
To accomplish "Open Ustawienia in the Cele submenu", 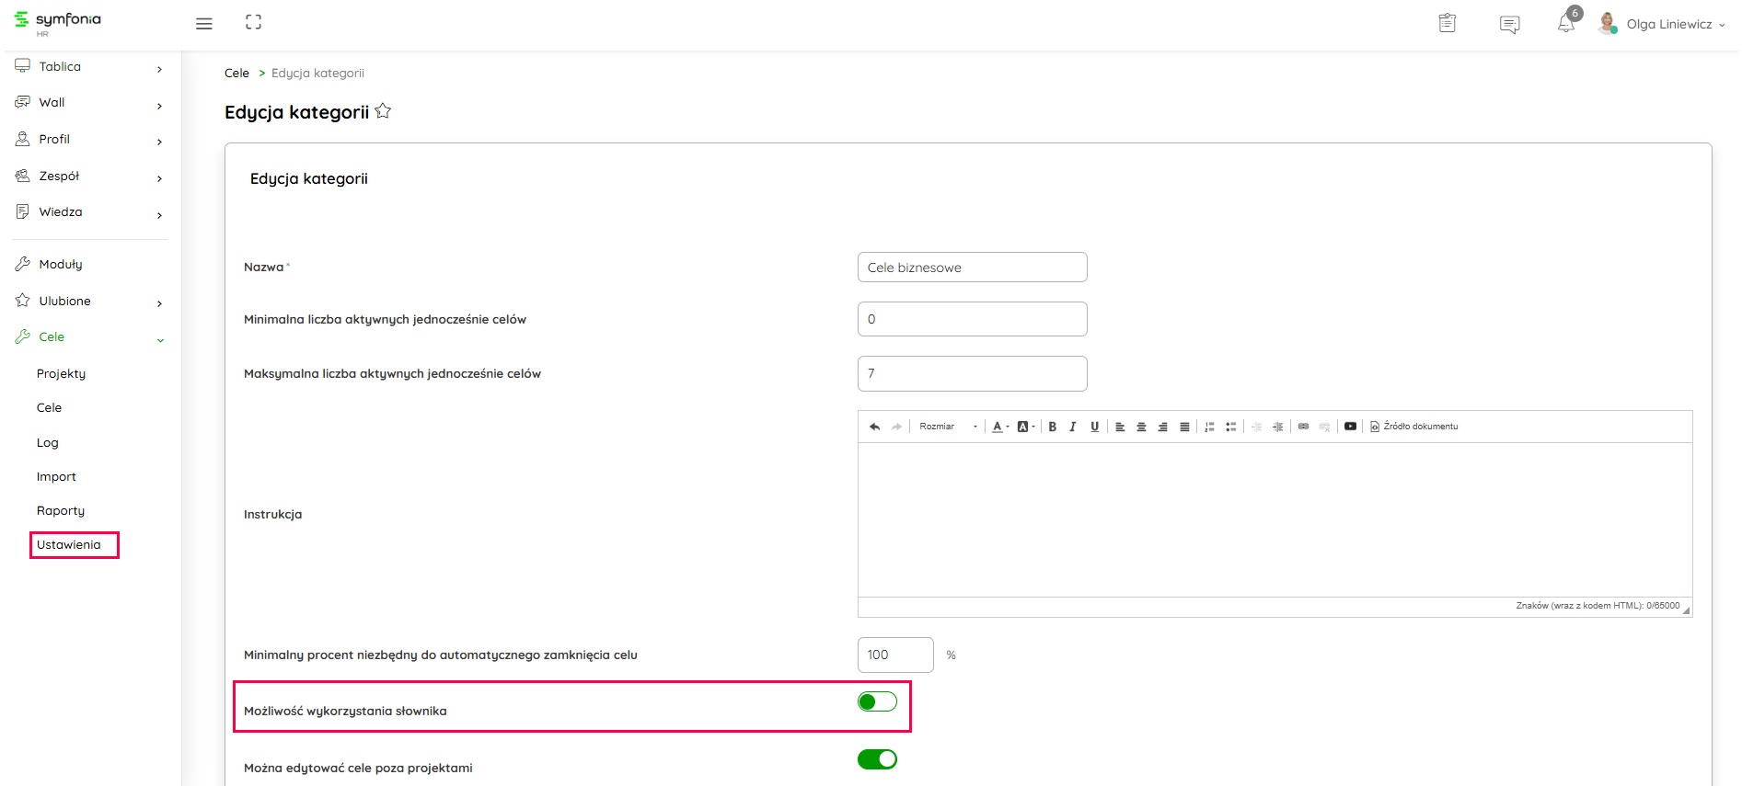I will [69, 545].
